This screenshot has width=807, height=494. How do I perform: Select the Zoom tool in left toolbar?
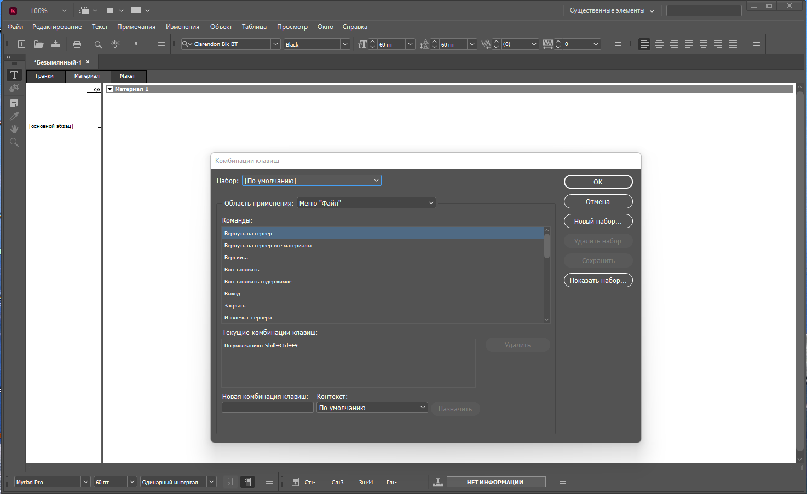[14, 142]
